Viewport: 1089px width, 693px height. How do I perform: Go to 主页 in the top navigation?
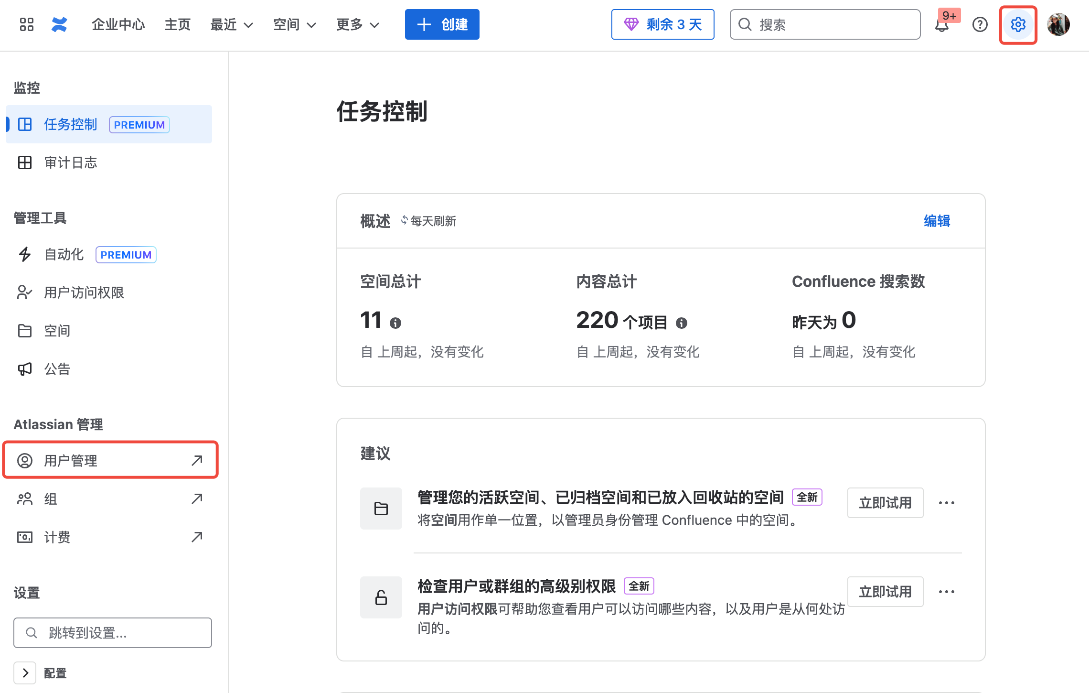tap(177, 24)
